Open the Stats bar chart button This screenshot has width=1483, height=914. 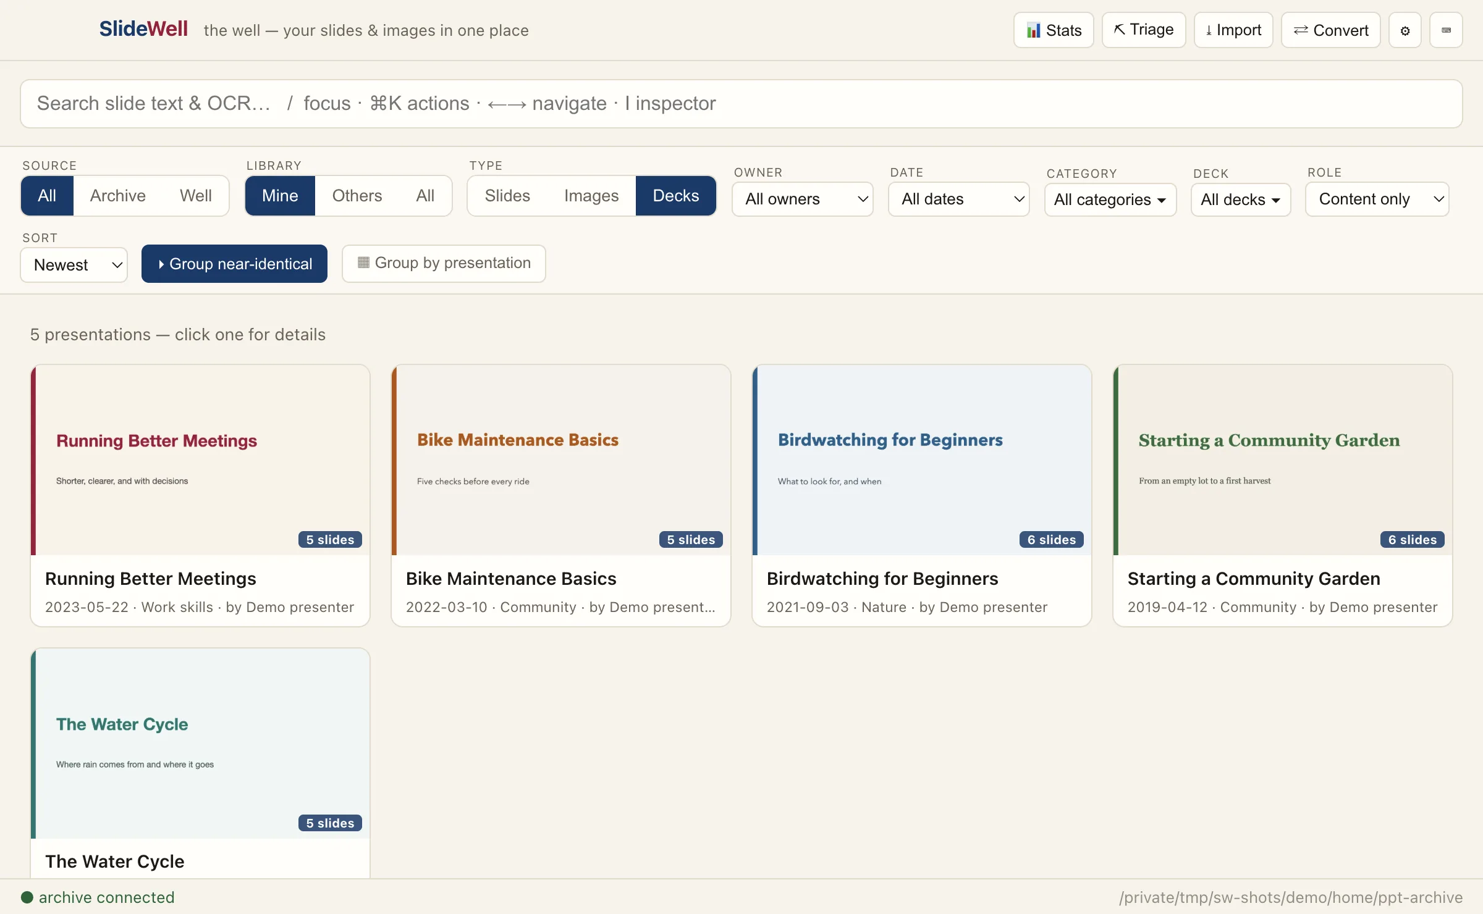(1054, 30)
